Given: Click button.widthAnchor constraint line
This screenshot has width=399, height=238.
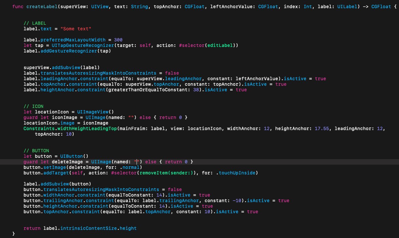Looking at the screenshot, I should (x=117, y=195).
